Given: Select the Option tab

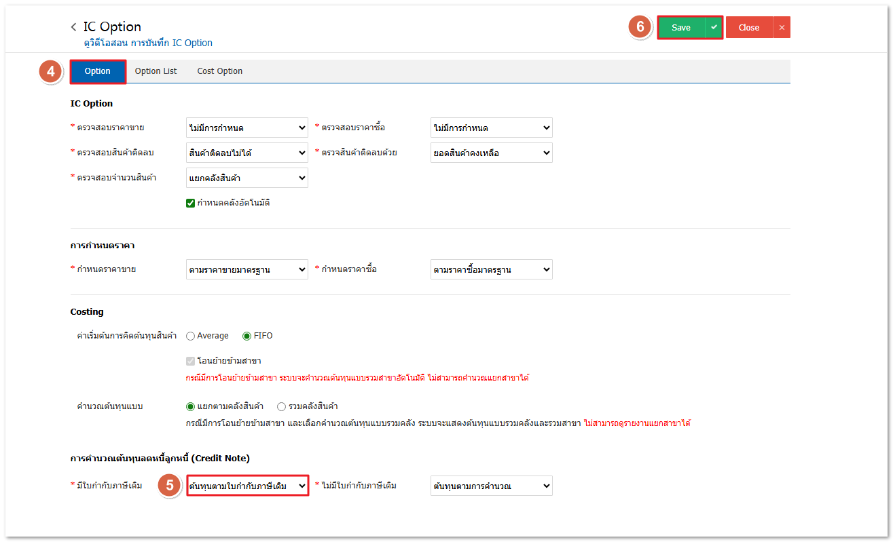Looking at the screenshot, I should [x=98, y=71].
